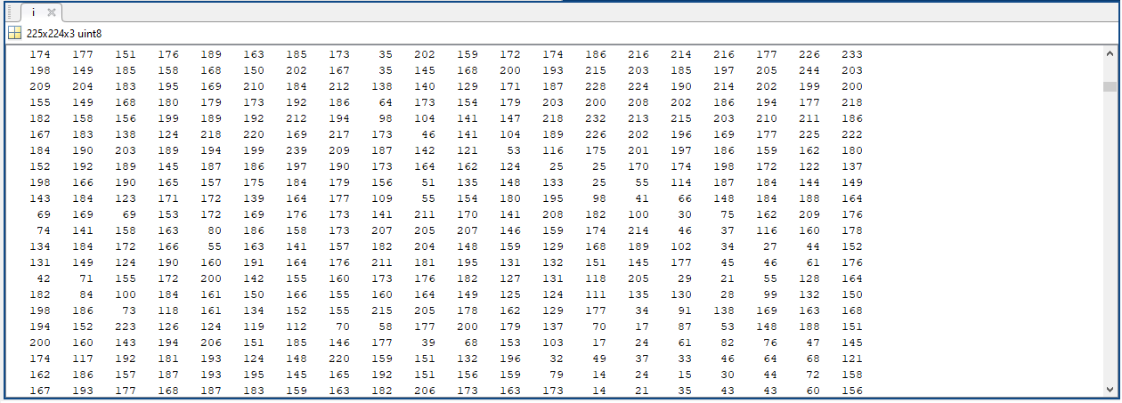1122x403 pixels.
Task: Select the cell containing 60
Action: (813, 391)
